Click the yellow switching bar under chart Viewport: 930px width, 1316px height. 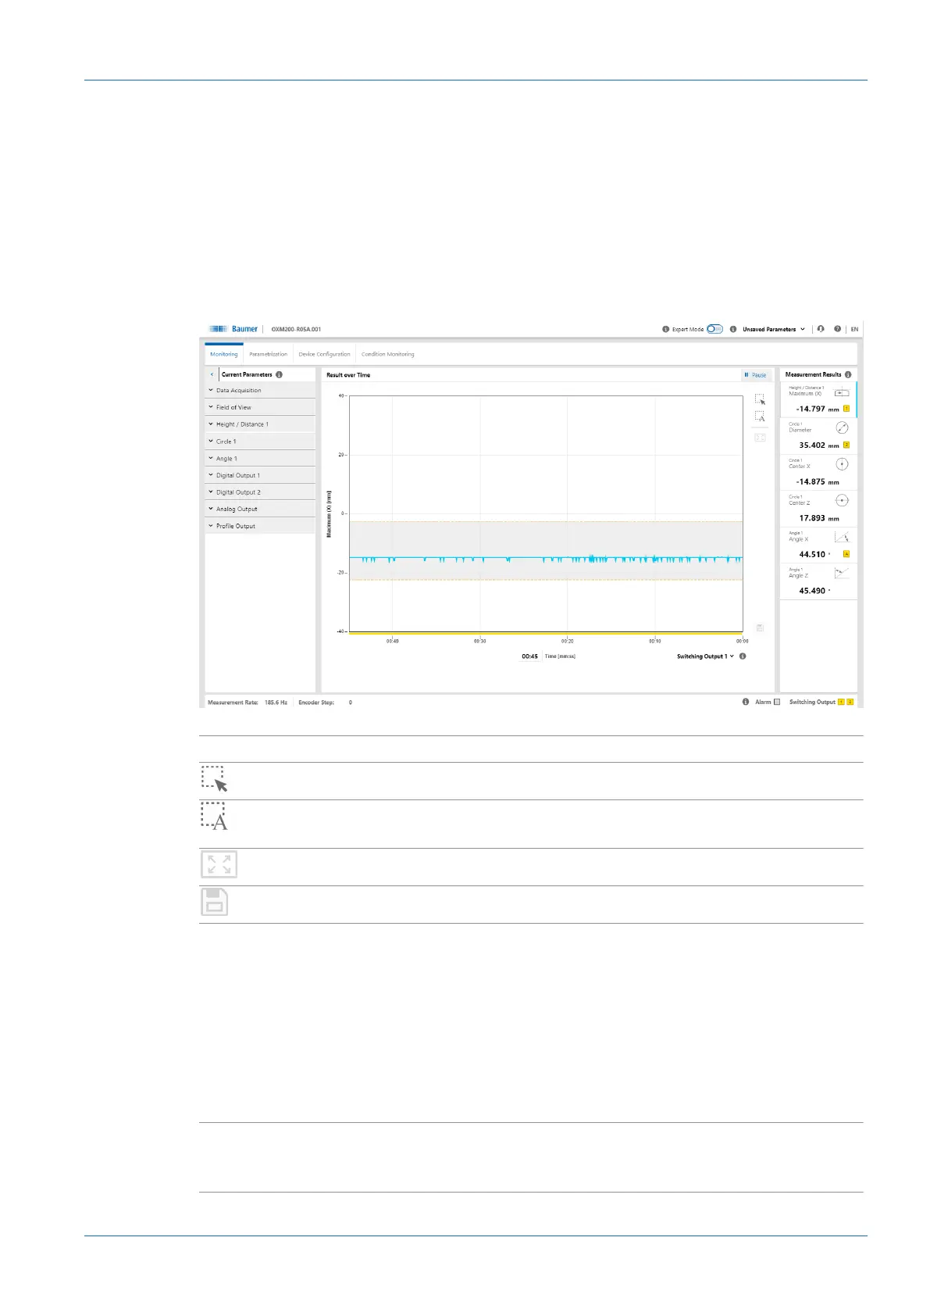coord(546,634)
